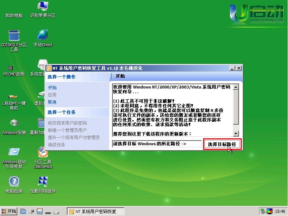This screenshot has height=216, width=288.
Task: Close the password recovery dialog
Action: tap(239, 68)
